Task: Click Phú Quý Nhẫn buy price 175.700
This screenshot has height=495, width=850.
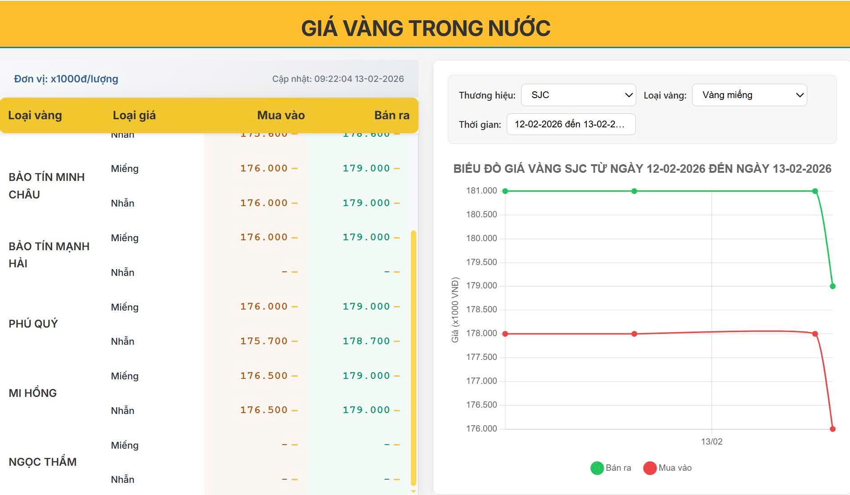Action: coord(264,341)
